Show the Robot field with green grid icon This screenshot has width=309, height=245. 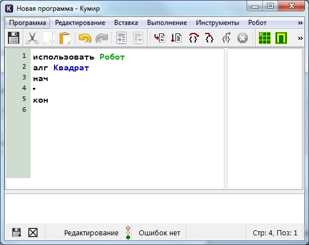pos(265,38)
